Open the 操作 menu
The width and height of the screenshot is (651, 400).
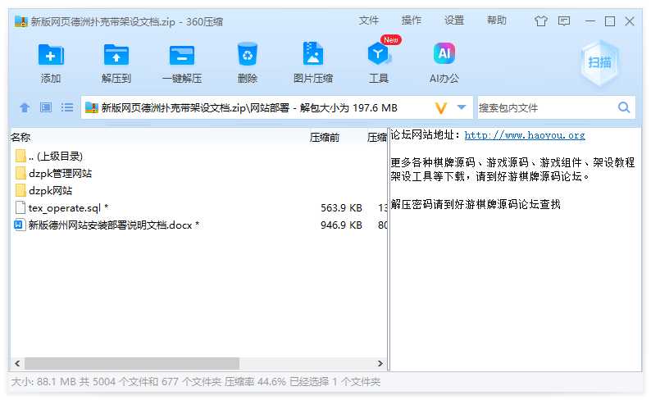click(412, 20)
